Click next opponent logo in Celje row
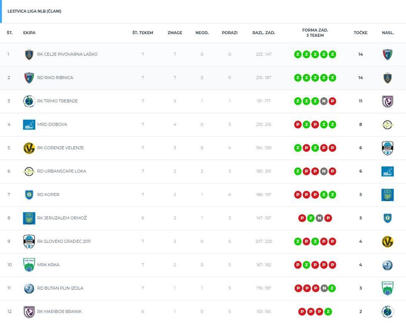The height and width of the screenshot is (323, 406). point(387,55)
